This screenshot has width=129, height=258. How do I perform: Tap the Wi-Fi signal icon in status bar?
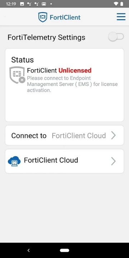tap(116, 4)
